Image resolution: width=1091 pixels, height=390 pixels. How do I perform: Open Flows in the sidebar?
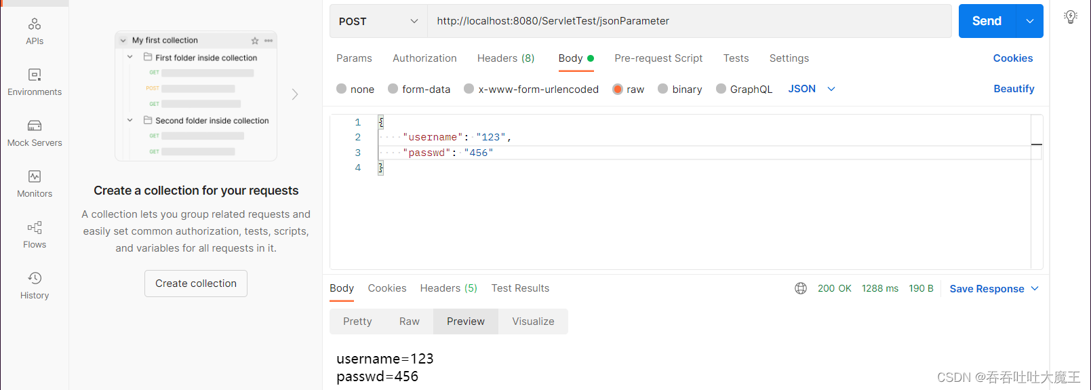click(35, 235)
